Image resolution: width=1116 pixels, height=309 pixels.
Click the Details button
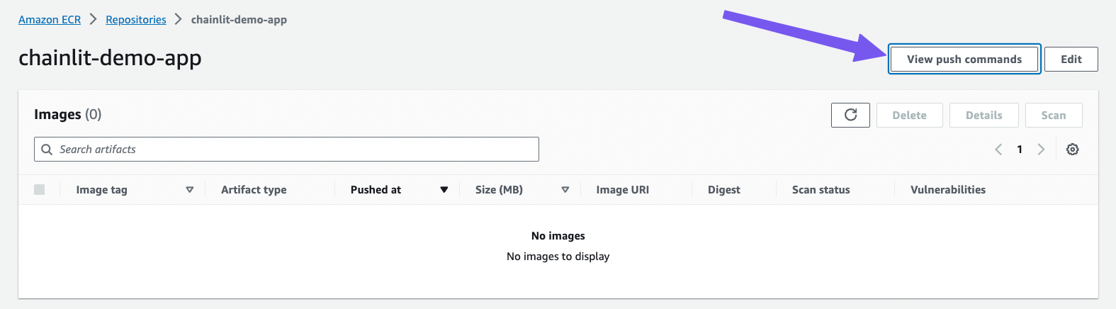(x=983, y=116)
